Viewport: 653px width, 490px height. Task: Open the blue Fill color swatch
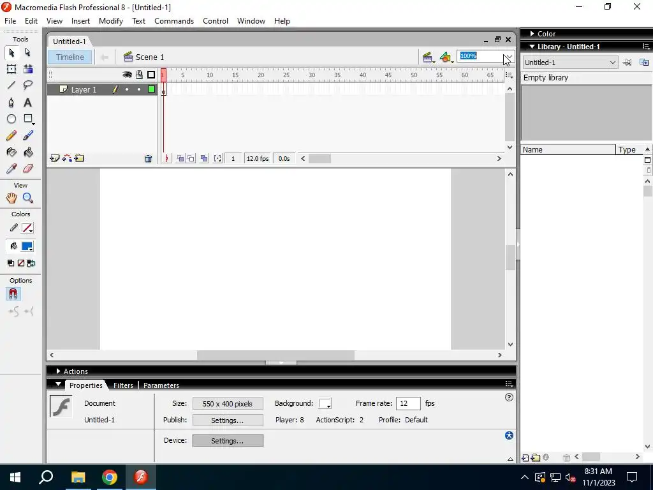(x=27, y=246)
